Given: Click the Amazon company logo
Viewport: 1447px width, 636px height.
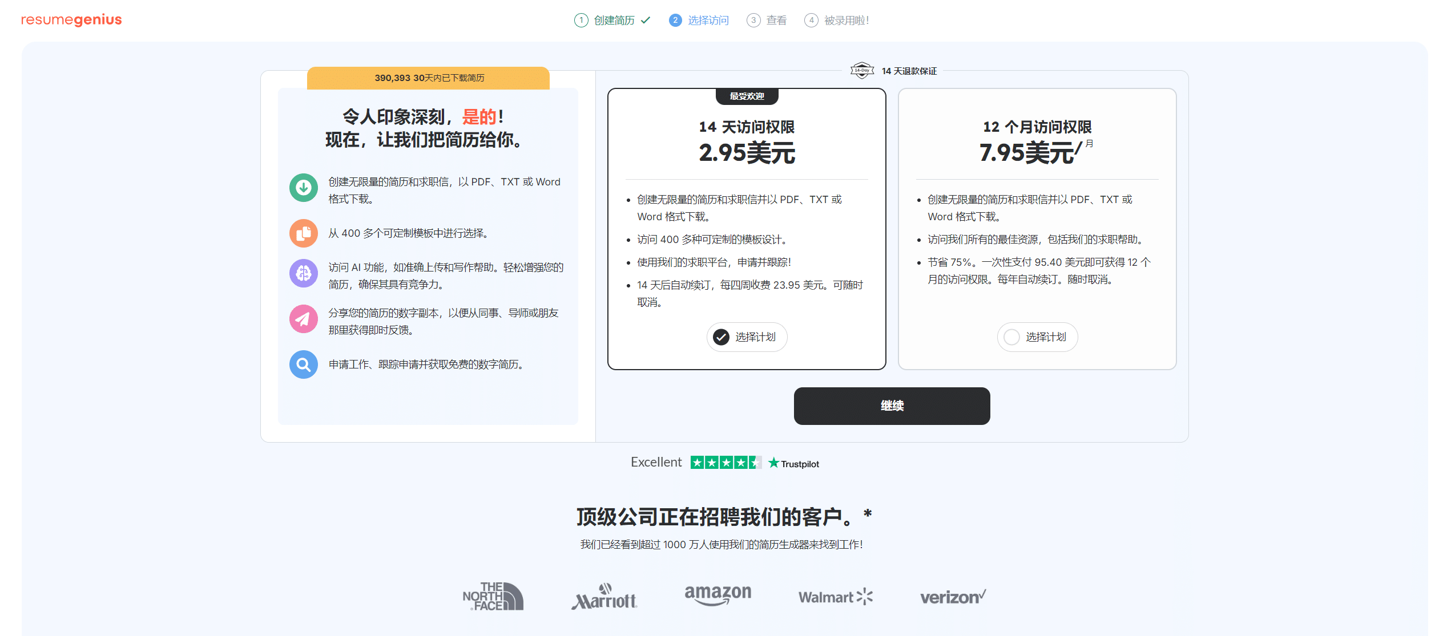Looking at the screenshot, I should point(718,594).
